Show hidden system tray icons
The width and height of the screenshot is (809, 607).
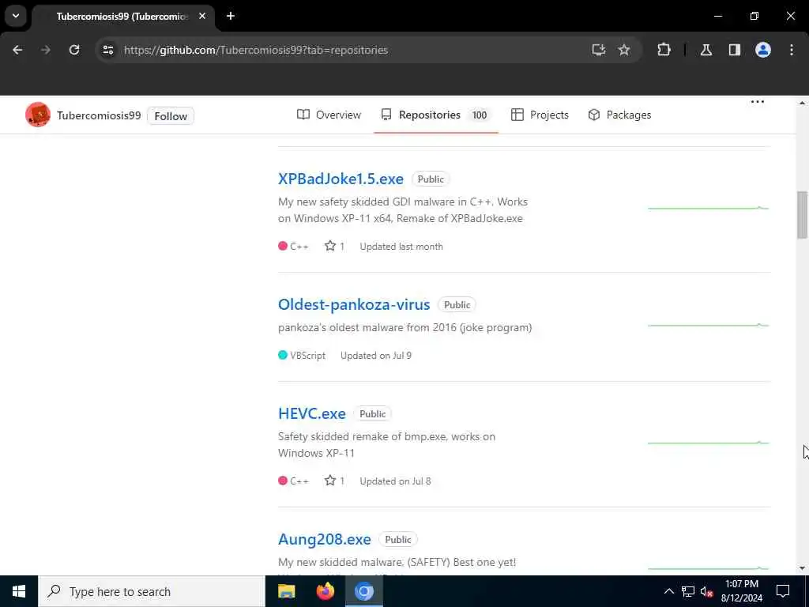[668, 591]
